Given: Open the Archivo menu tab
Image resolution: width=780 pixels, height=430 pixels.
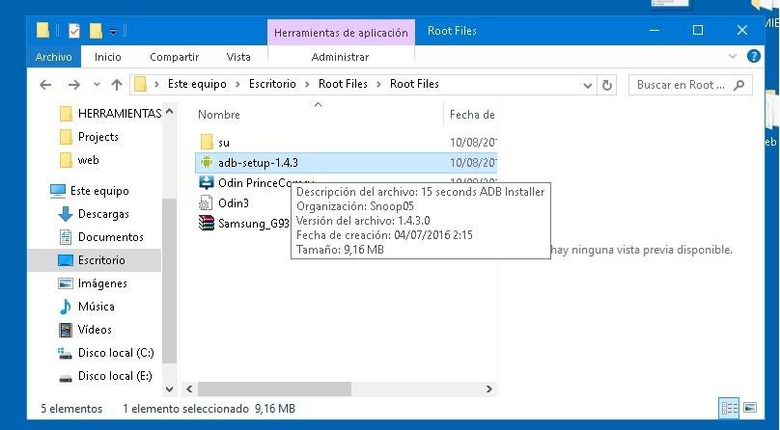Looking at the screenshot, I should click(x=53, y=57).
